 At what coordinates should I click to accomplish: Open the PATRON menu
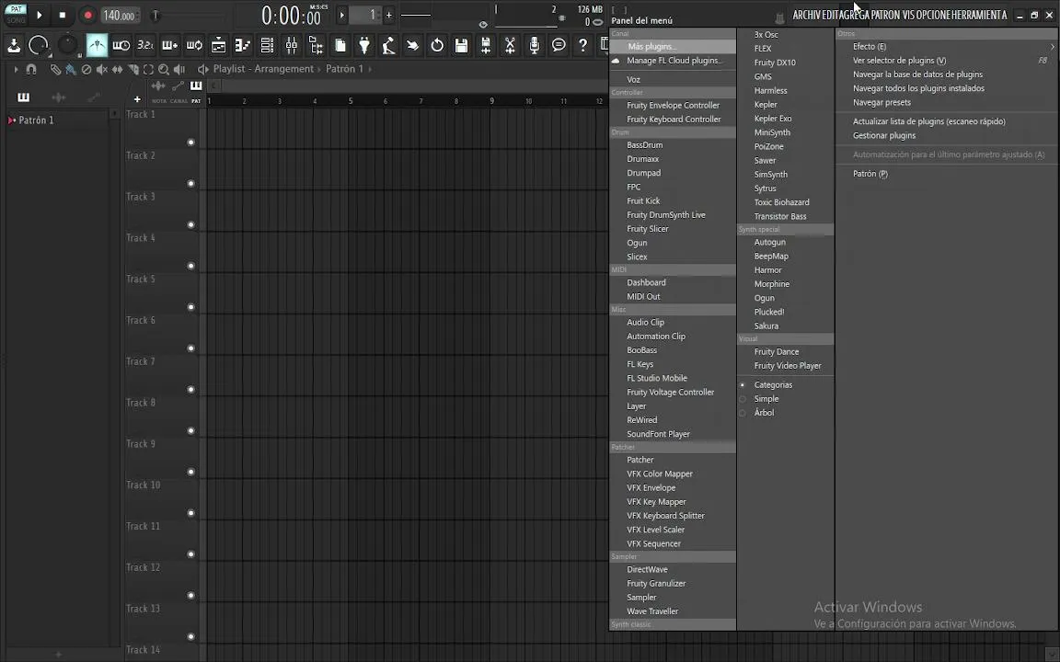pyautogui.click(x=885, y=15)
